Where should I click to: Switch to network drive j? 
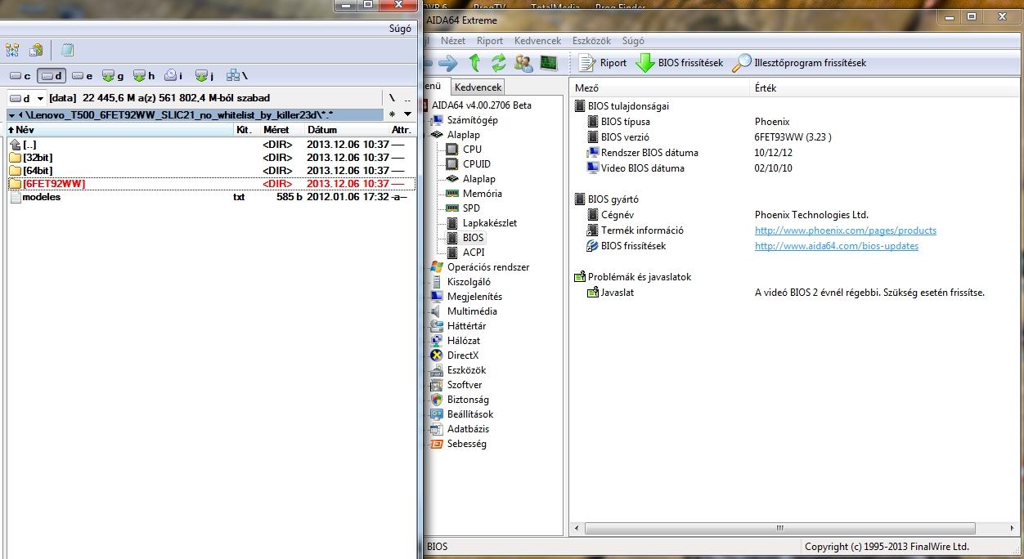click(x=204, y=76)
